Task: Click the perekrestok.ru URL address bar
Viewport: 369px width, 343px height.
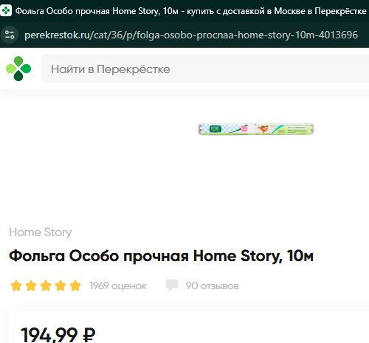Action: (191, 35)
